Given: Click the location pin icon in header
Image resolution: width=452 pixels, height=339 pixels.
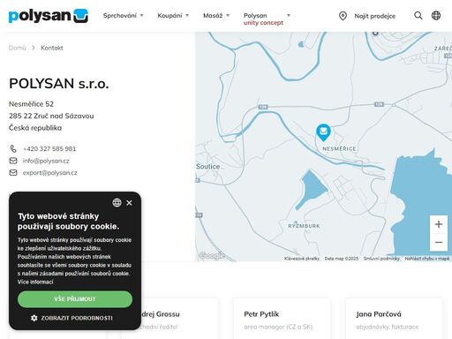Looking at the screenshot, I should coord(343,16).
